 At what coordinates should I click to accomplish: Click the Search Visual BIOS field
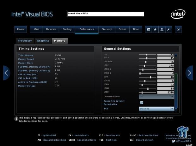click(106, 14)
